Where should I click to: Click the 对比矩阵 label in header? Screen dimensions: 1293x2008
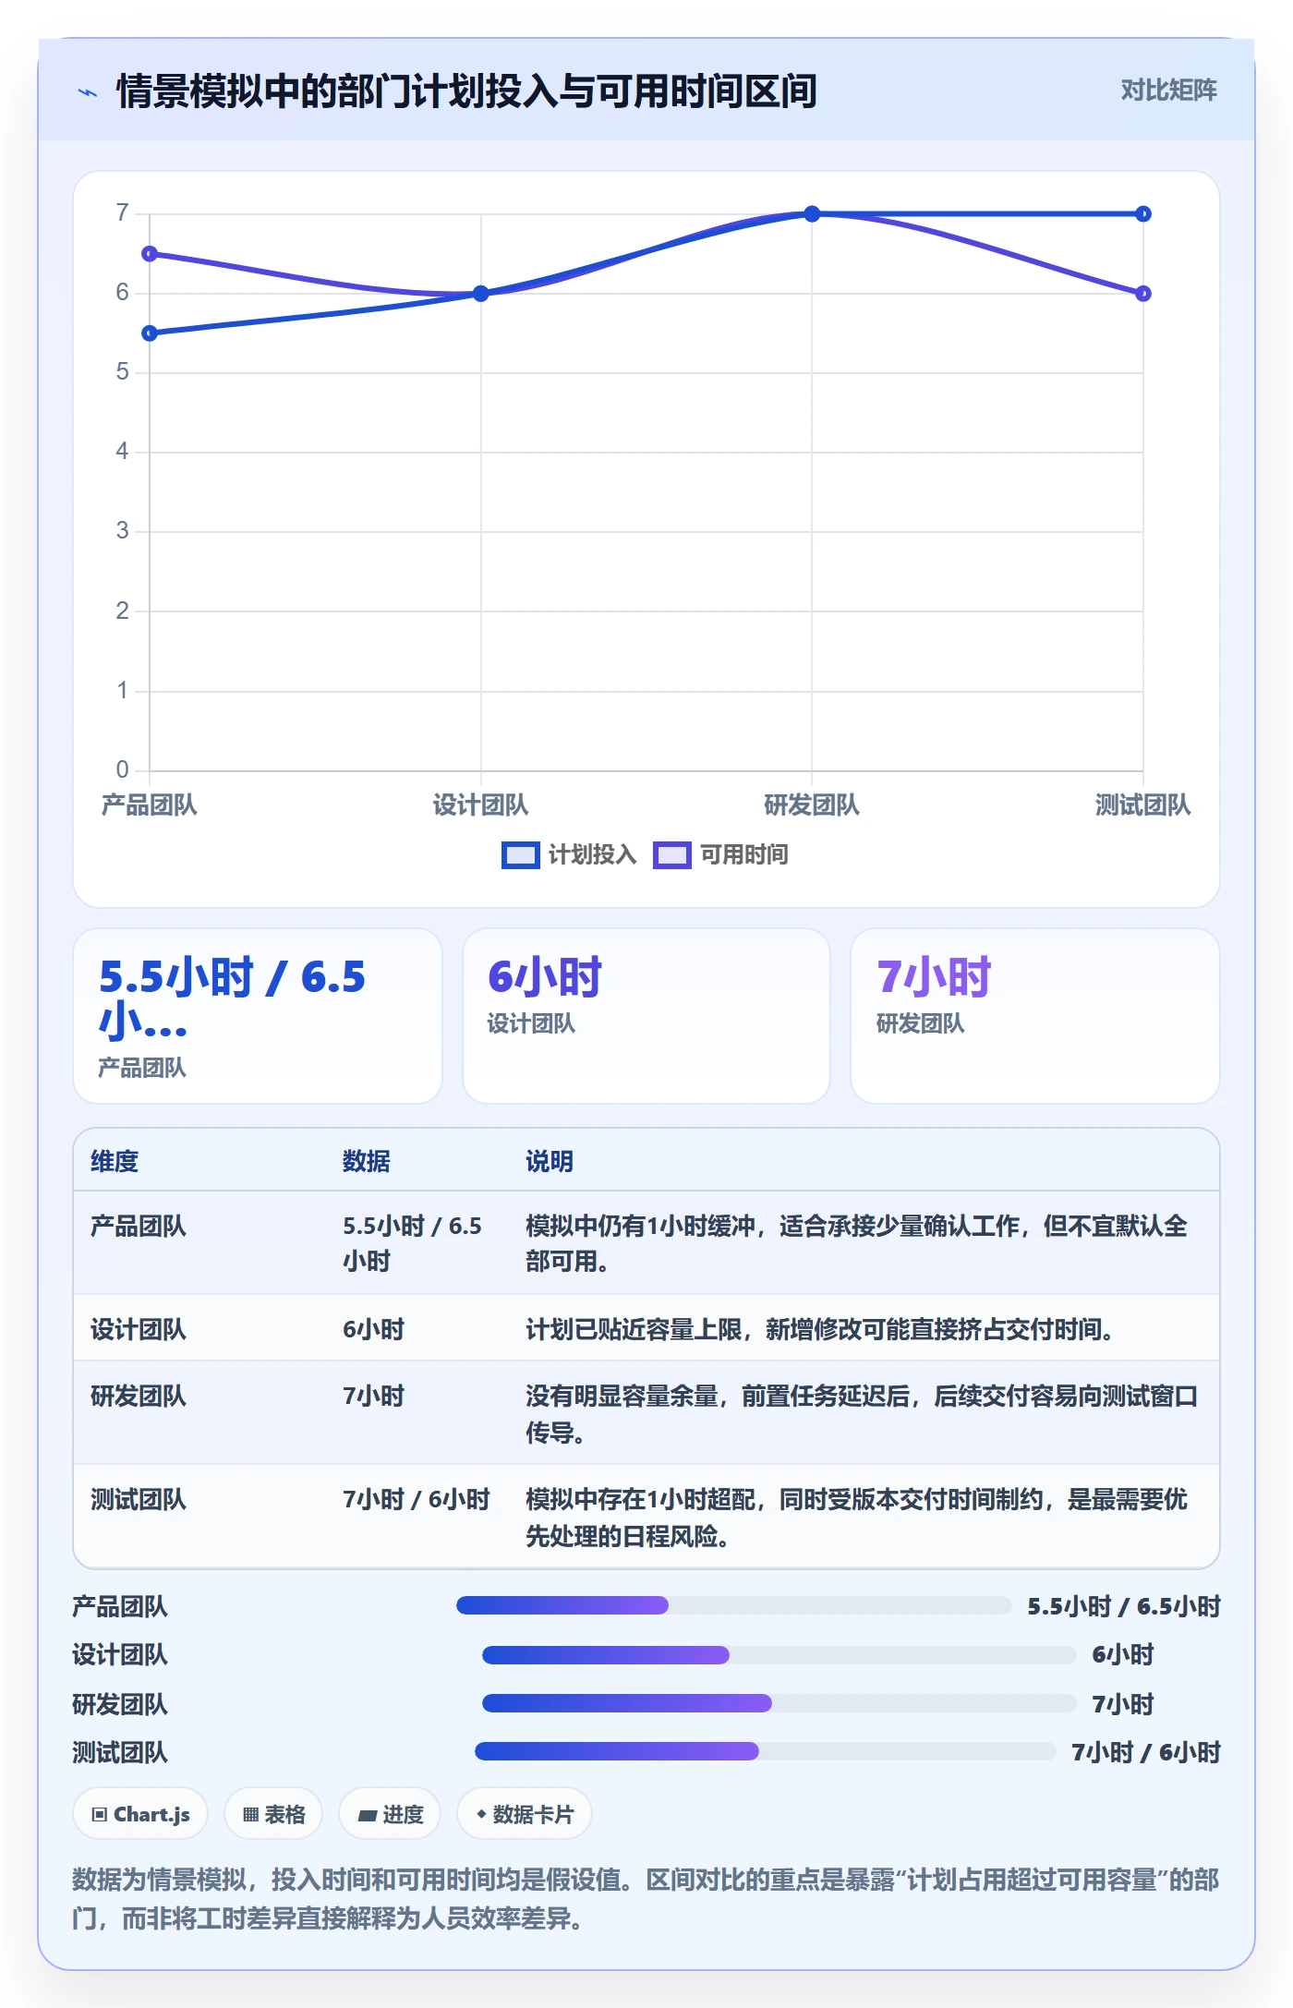pos(1168,91)
